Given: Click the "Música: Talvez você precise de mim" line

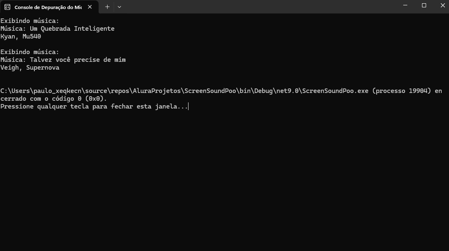Looking at the screenshot, I should (x=63, y=60).
